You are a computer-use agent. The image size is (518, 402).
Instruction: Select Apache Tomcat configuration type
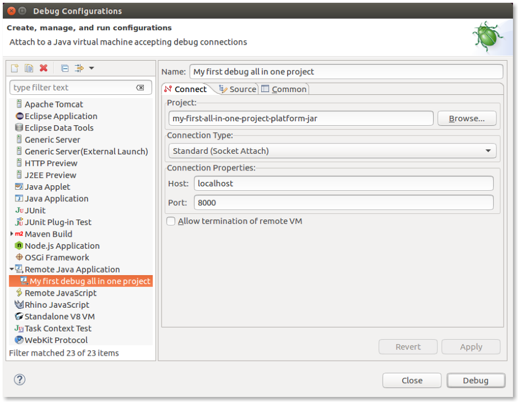pyautogui.click(x=53, y=104)
